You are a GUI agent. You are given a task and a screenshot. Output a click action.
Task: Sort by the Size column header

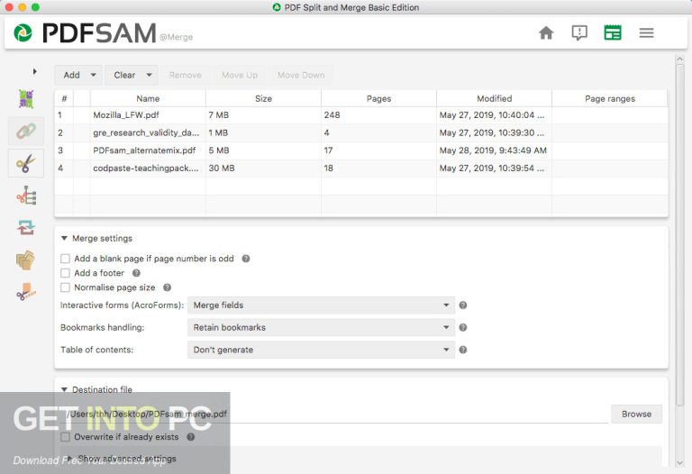click(x=263, y=98)
